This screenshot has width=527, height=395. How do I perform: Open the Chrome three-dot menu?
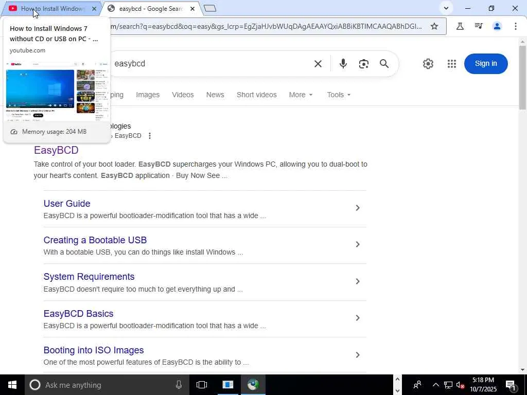515,26
